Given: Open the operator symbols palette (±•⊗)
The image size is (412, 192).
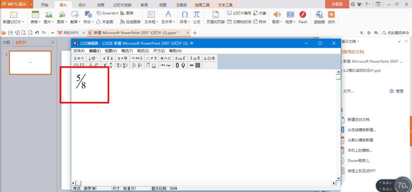Looking at the screenshot, I should pyautogui.click(x=123, y=59).
